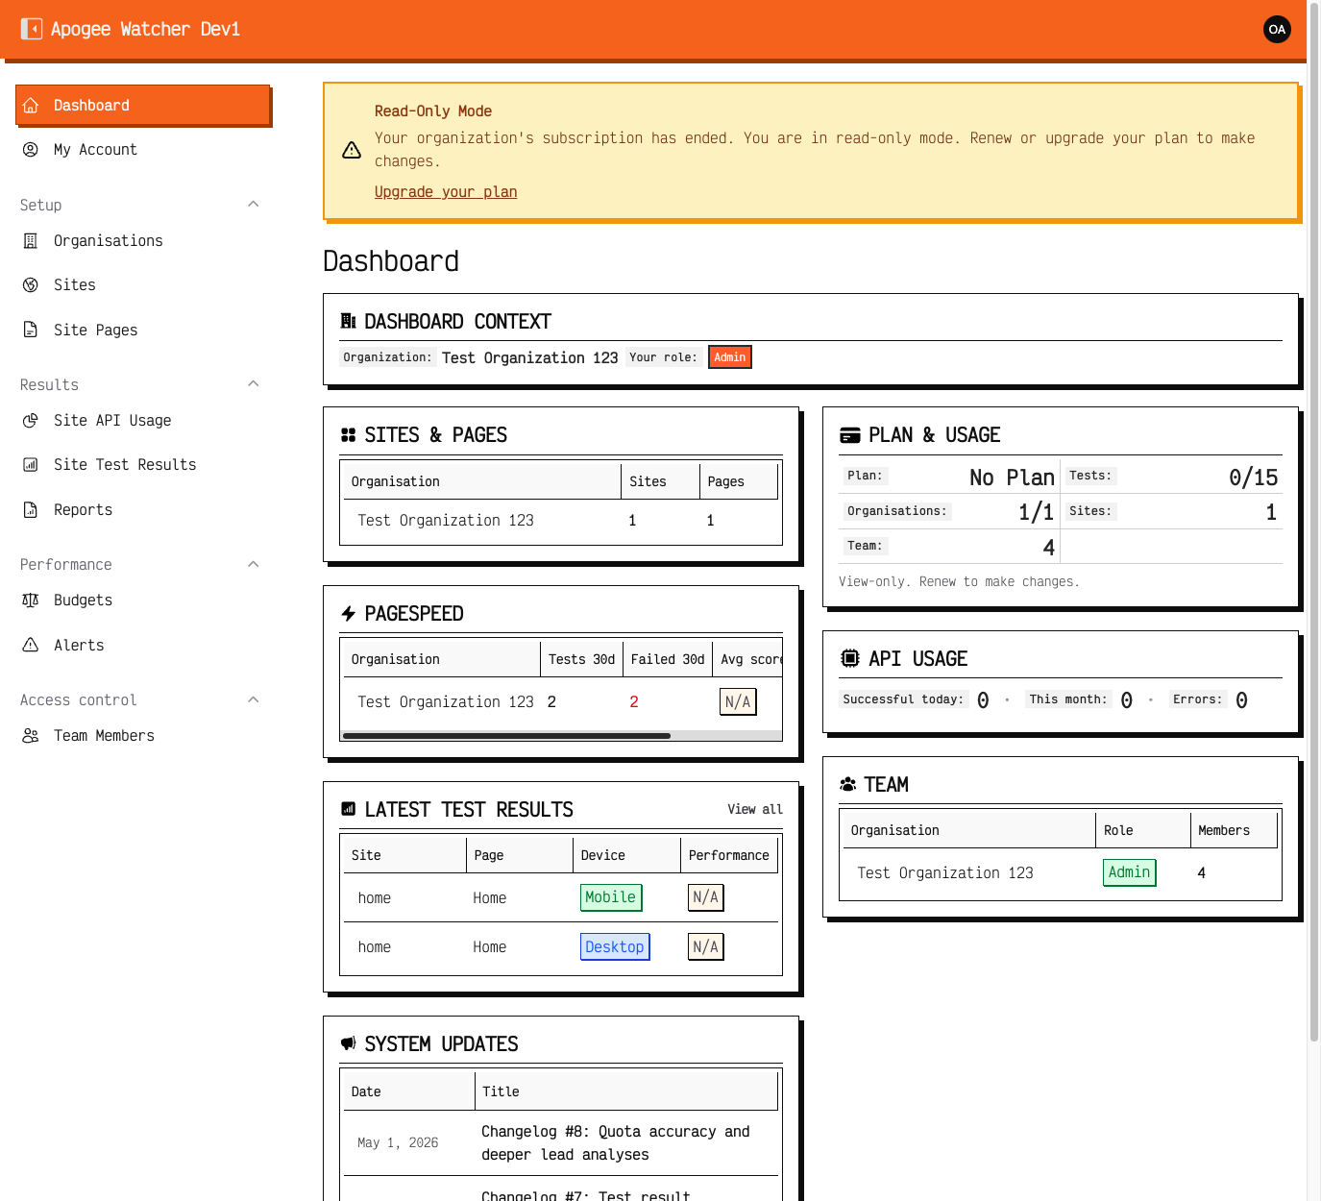Collapse the Access control sidebar section

pos(254,699)
